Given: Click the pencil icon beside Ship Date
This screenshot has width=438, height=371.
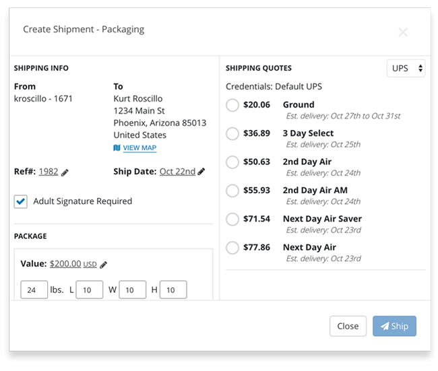Looking at the screenshot, I should click(x=201, y=172).
